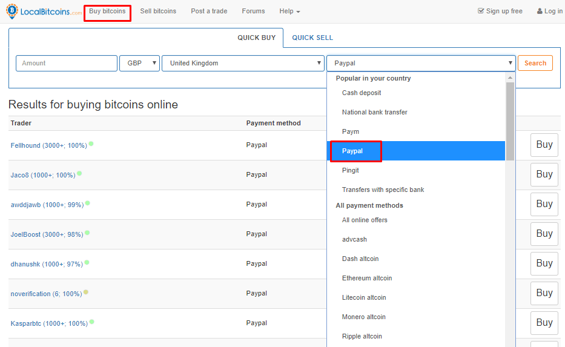Open the Buy bitcoins page
Viewport: 565px width, 347px height.
tap(107, 11)
